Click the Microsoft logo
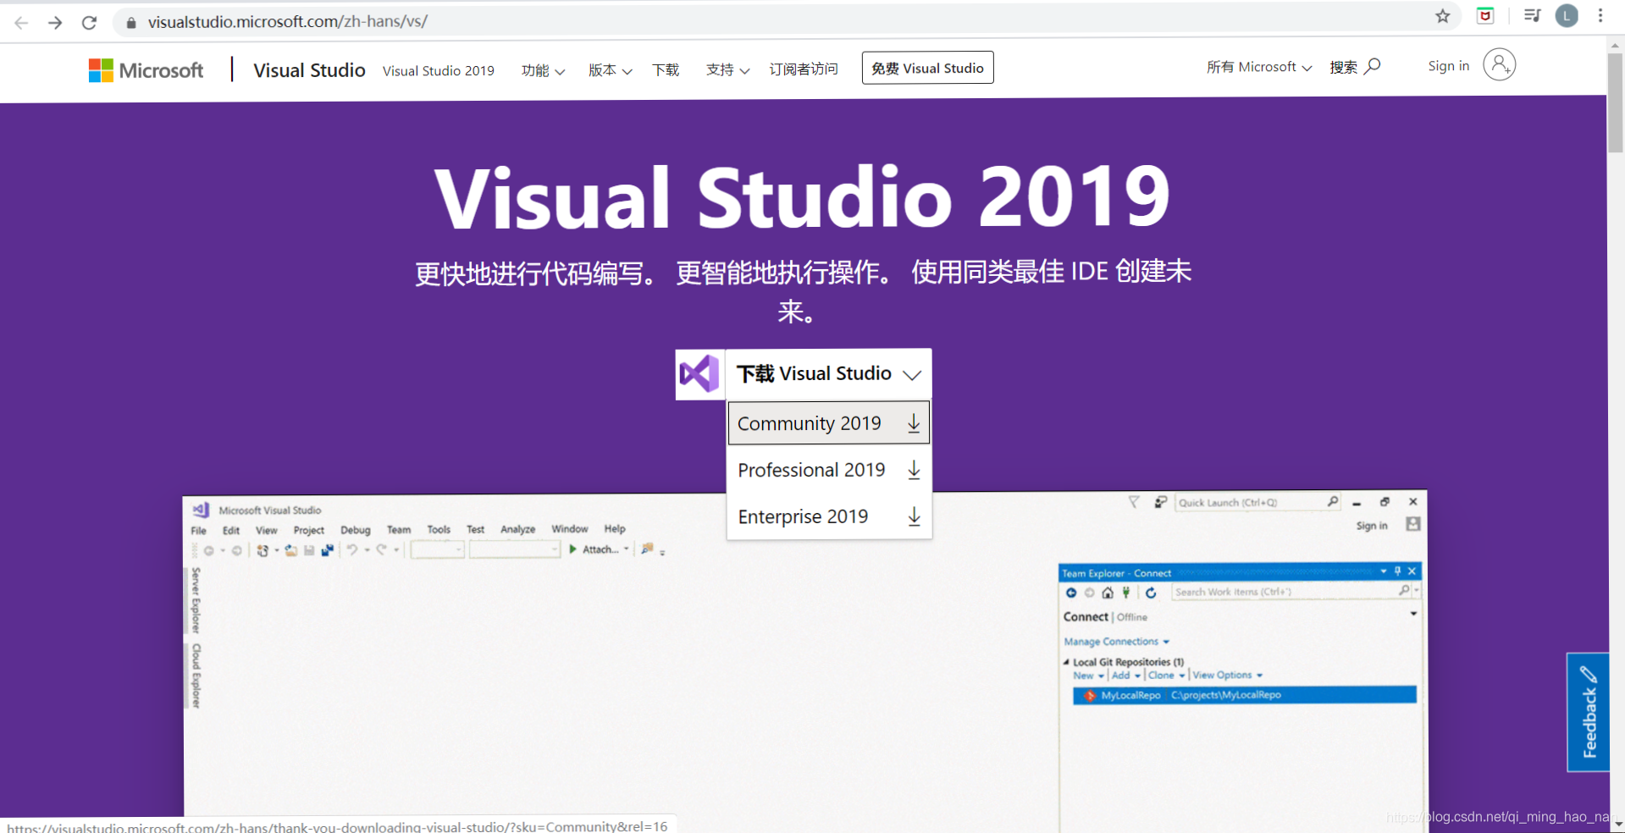 146,70
